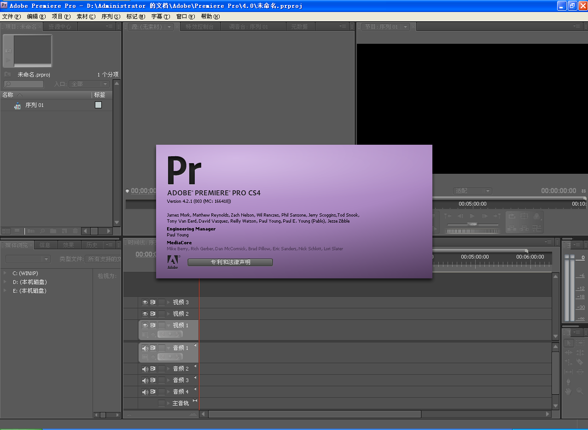This screenshot has width=588, height=430.
Task: Open the 类型文件 filter dropdown
Action: (103, 259)
